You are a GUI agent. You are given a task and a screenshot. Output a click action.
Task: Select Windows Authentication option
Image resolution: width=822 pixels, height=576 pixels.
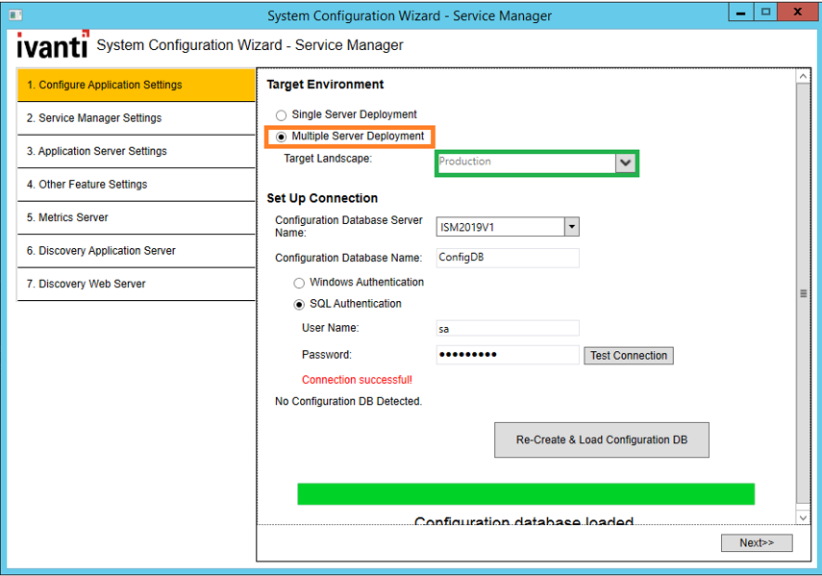coord(299,283)
